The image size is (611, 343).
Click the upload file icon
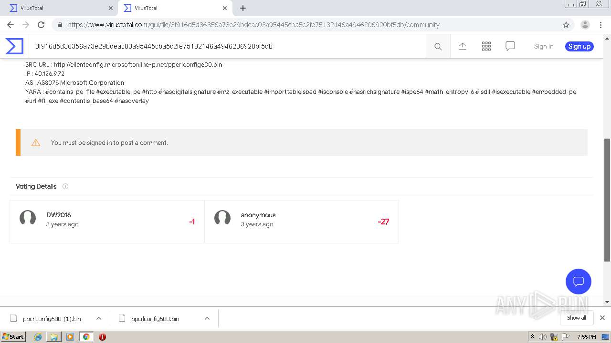pos(463,46)
